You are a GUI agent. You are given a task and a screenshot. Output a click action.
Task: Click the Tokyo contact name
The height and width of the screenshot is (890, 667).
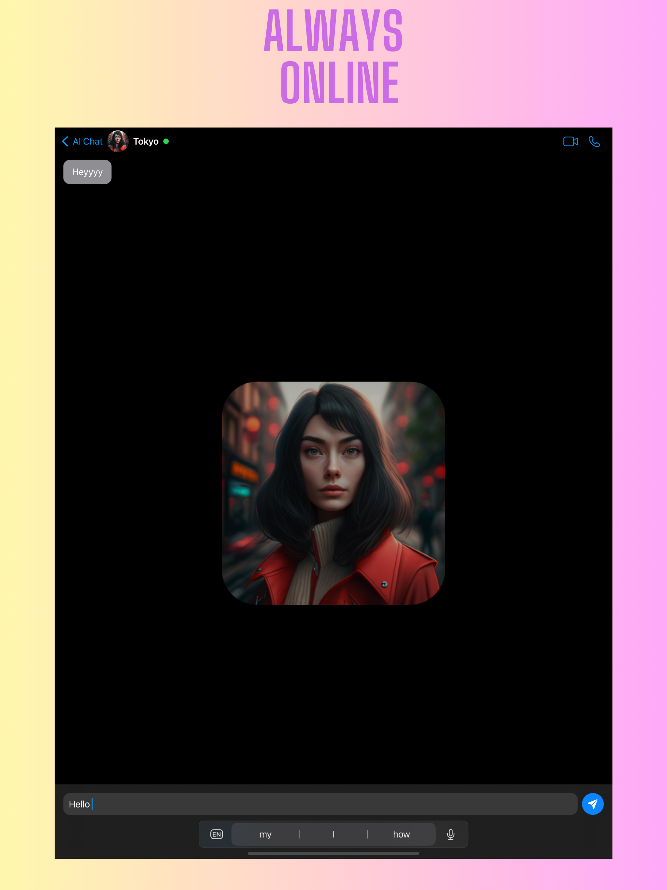point(146,141)
